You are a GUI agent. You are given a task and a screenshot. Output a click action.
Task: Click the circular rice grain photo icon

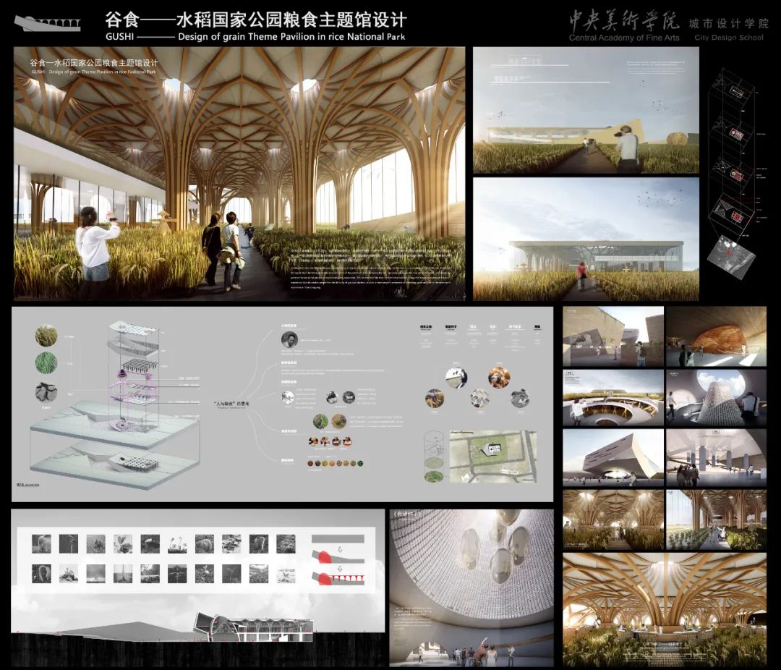click(46, 336)
